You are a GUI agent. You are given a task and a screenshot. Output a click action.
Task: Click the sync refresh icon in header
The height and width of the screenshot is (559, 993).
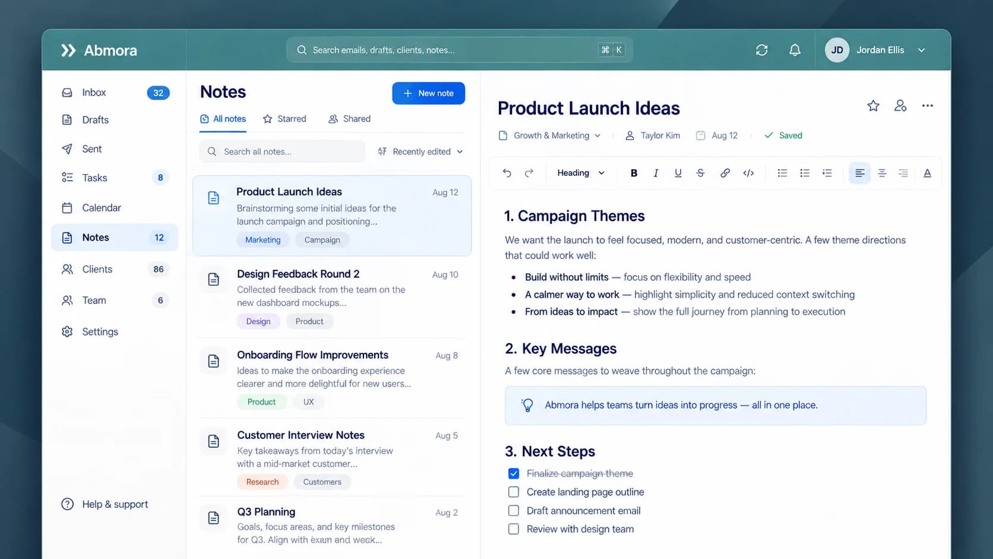click(x=761, y=50)
